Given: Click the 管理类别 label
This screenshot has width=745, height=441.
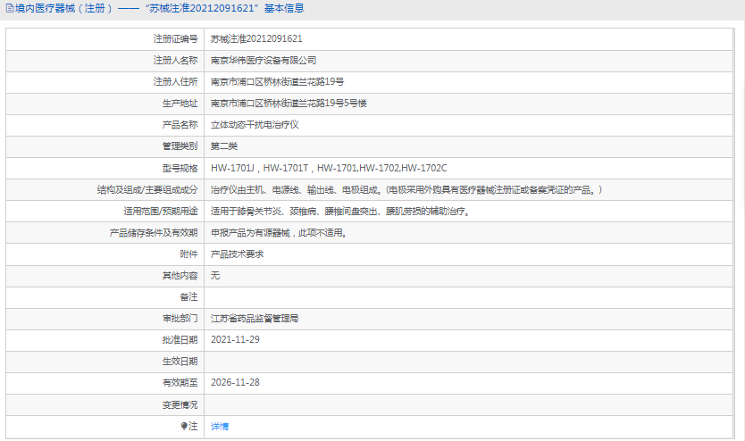Looking at the screenshot, I should (x=180, y=146).
